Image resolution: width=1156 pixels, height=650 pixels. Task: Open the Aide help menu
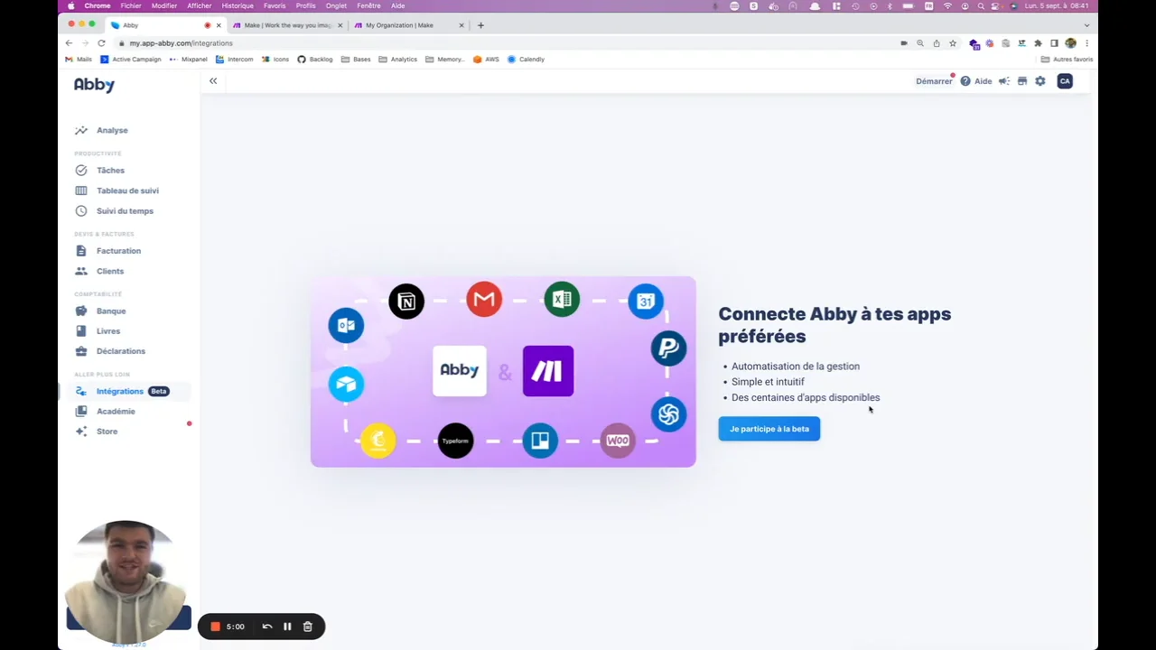click(976, 81)
